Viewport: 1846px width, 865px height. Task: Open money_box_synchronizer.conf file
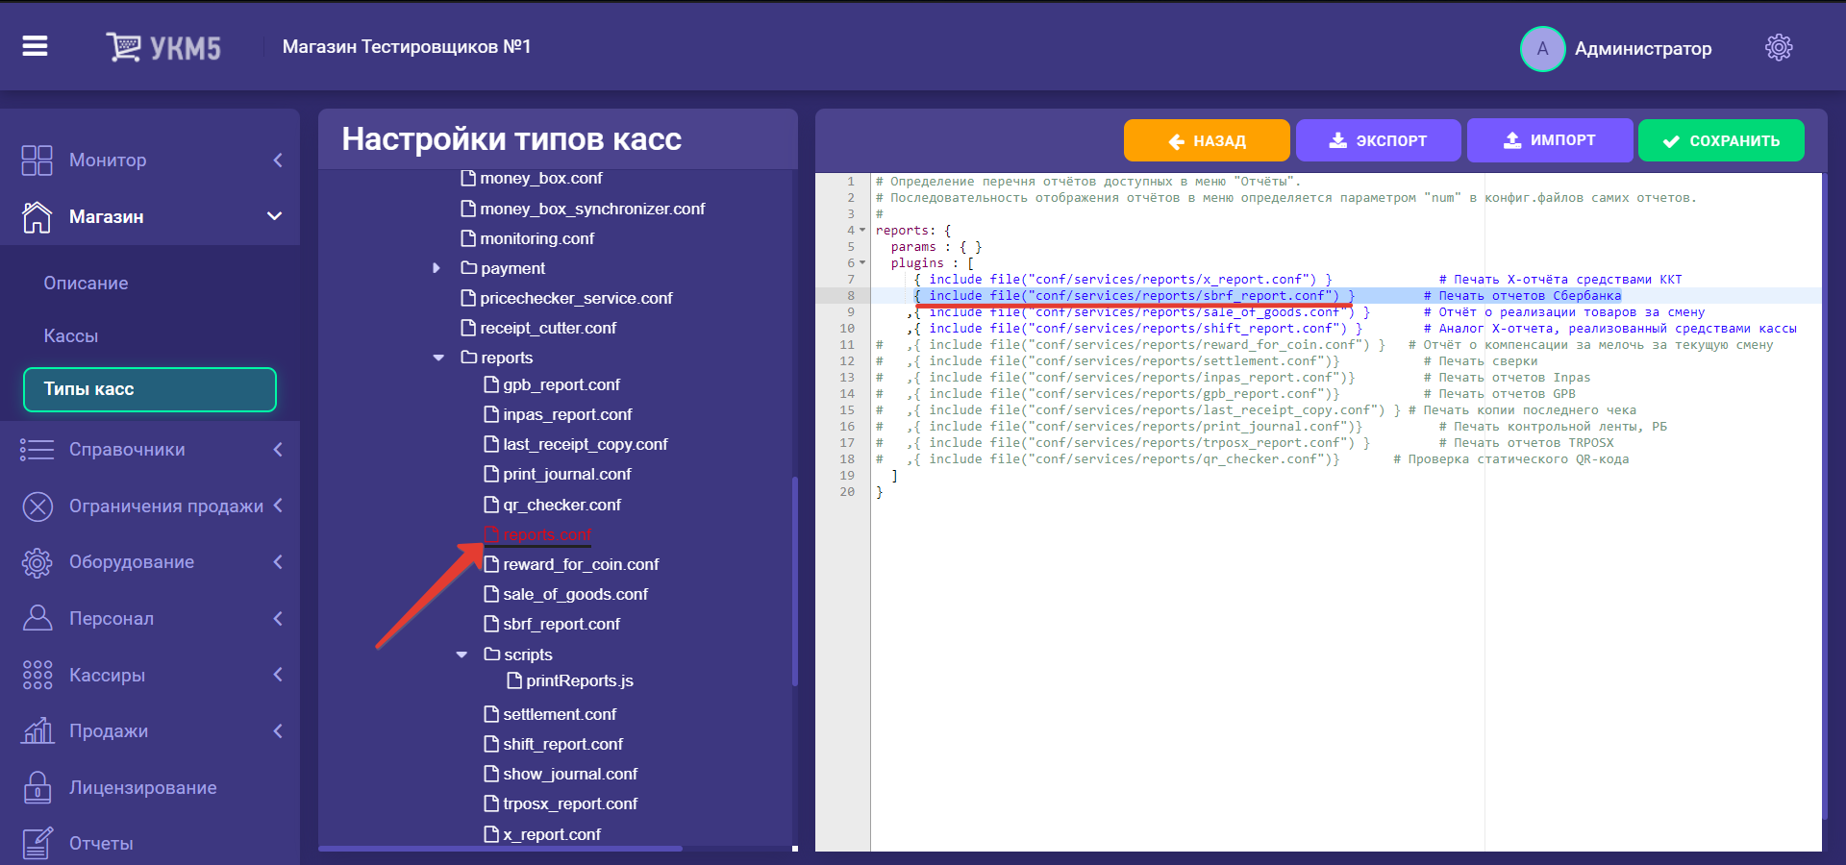click(x=592, y=209)
